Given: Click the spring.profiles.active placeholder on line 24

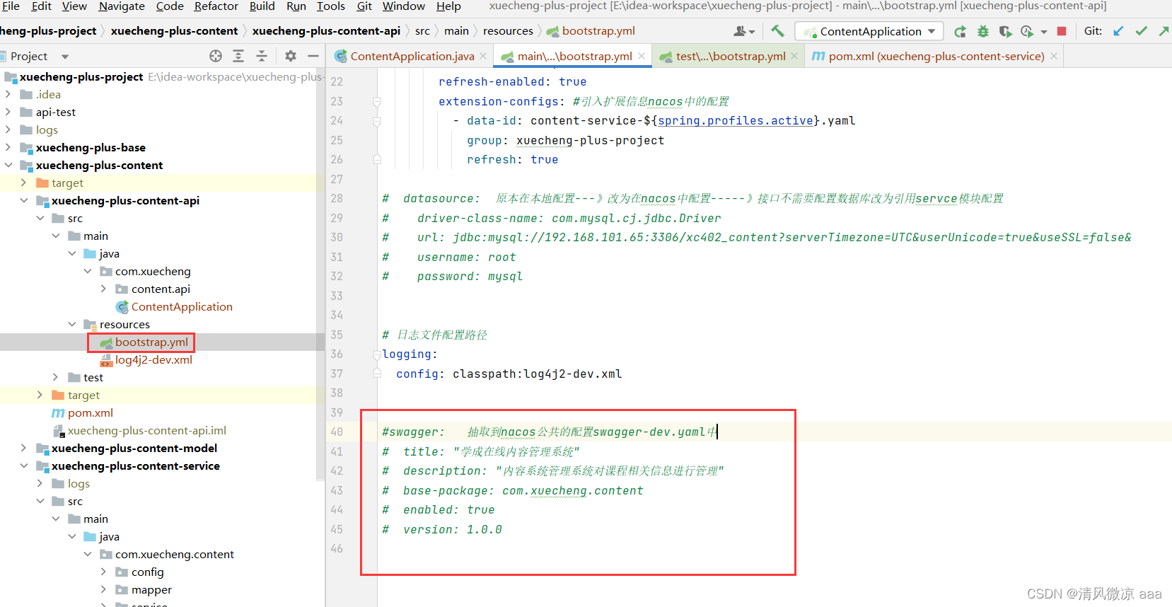Looking at the screenshot, I should tap(736, 121).
